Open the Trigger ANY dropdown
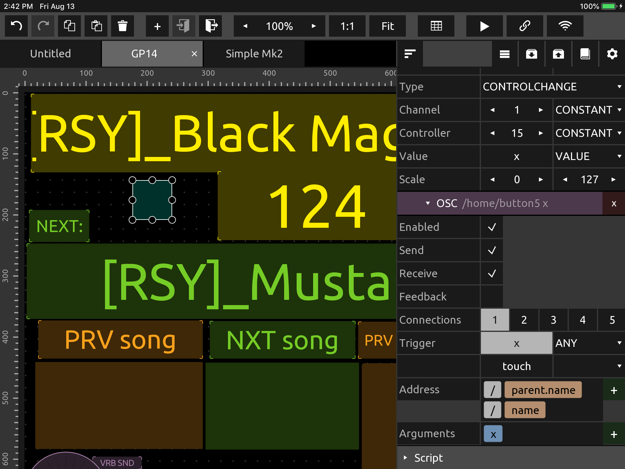The width and height of the screenshot is (625, 469). coord(588,343)
